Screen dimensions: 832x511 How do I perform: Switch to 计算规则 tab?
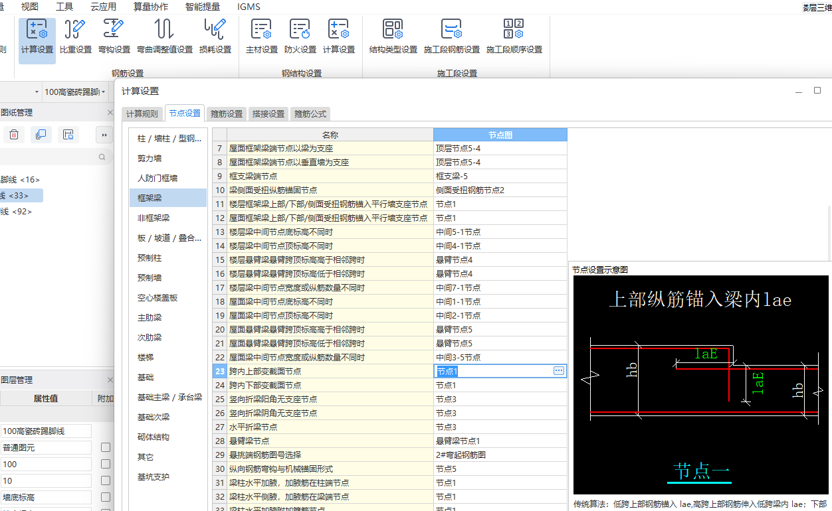(x=142, y=113)
